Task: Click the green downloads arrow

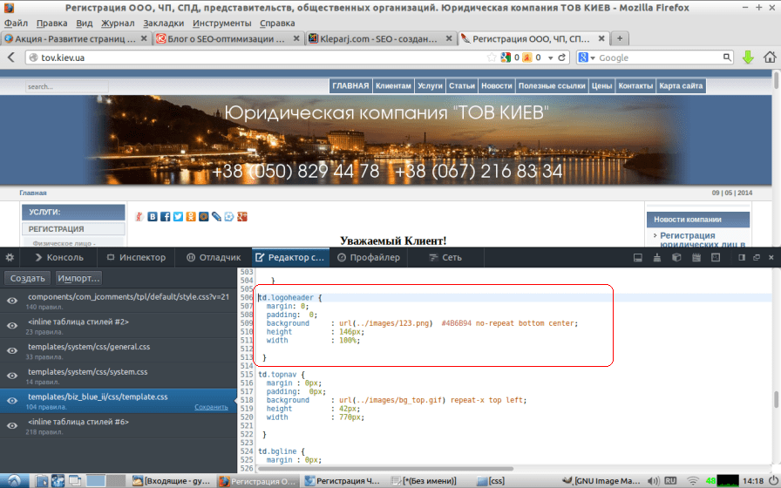Action: tap(748, 58)
